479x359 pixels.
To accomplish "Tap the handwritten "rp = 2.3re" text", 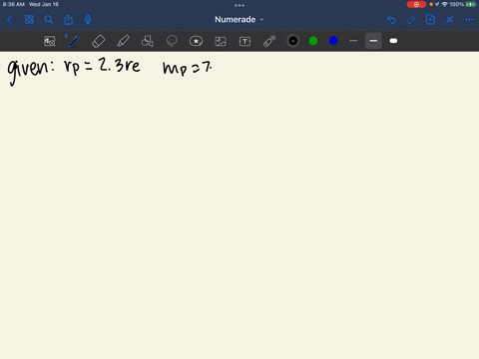I will (102, 66).
